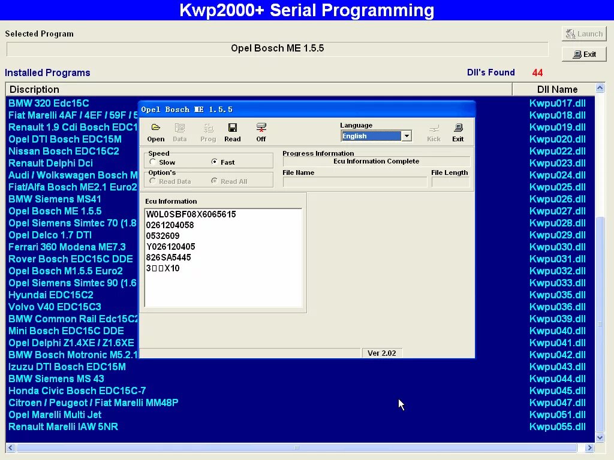Select Citroen / Peugeot / Fiat Marelli MM48P
The height and width of the screenshot is (460, 614).
(93, 403)
